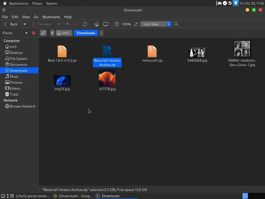Click the Discord tray icon
The width and height of the screenshot is (265, 199).
[219, 3]
